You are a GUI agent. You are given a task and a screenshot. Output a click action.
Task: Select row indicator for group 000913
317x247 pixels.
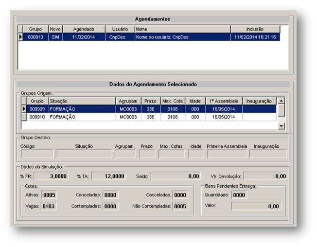point(20,37)
